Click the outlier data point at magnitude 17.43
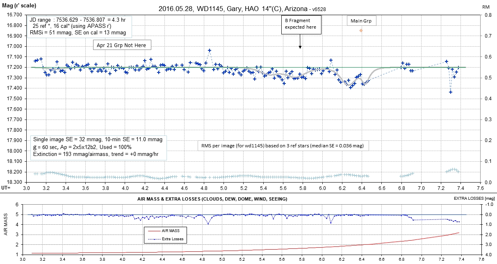This screenshot has height=264, width=497. (451, 92)
